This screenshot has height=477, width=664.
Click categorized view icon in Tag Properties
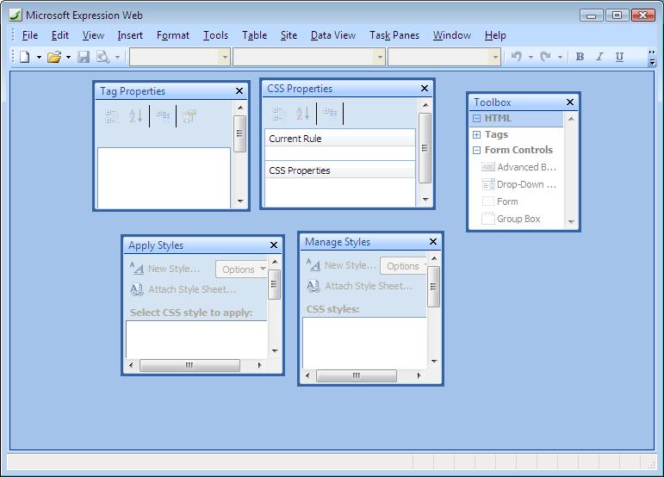point(111,116)
